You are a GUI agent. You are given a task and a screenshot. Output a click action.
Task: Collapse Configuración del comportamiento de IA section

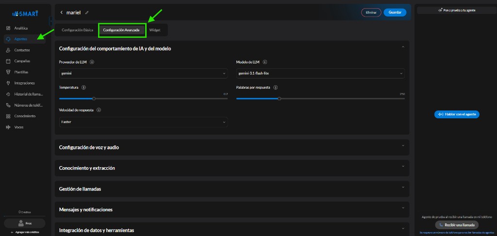(x=403, y=47)
